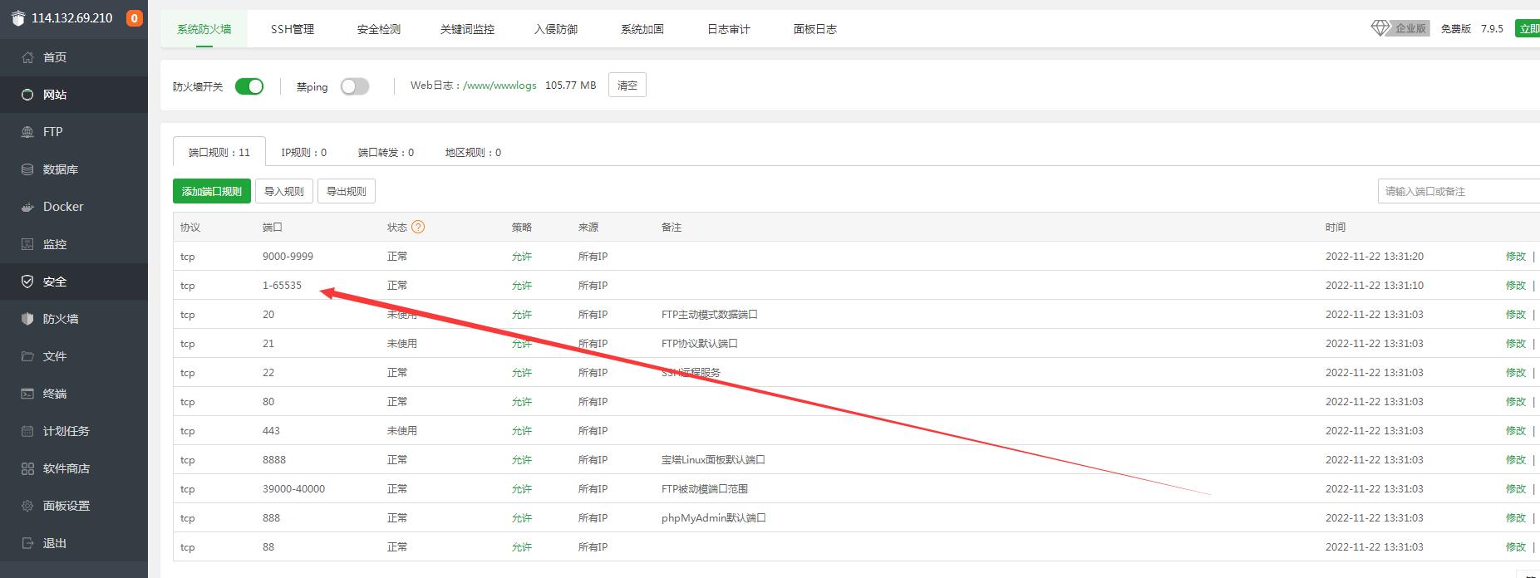The image size is (1540, 578).
Task: Click the home icon in sidebar
Action: click(x=27, y=57)
